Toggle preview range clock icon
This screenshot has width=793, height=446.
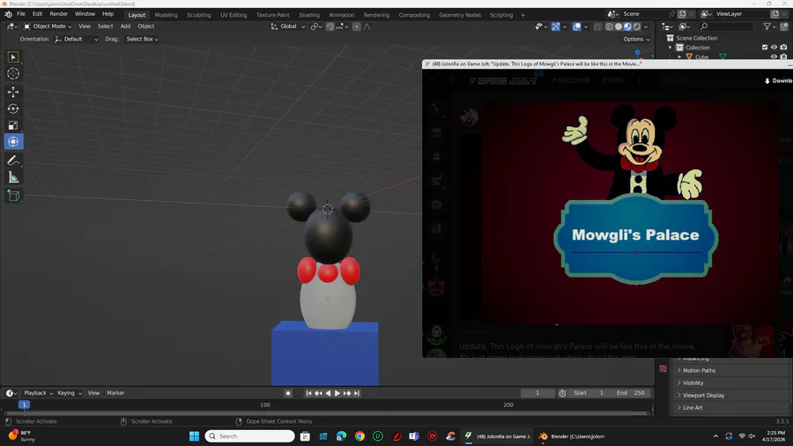pos(562,393)
